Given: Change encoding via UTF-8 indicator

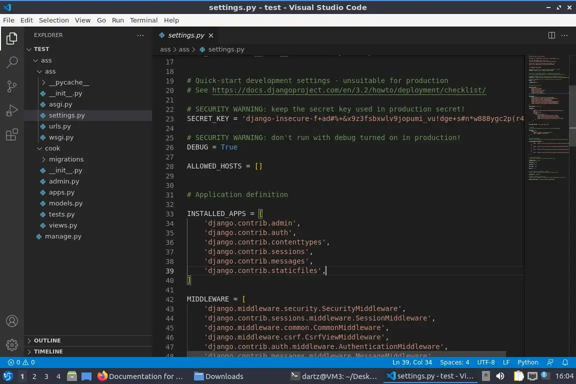Looking at the screenshot, I should [485, 362].
